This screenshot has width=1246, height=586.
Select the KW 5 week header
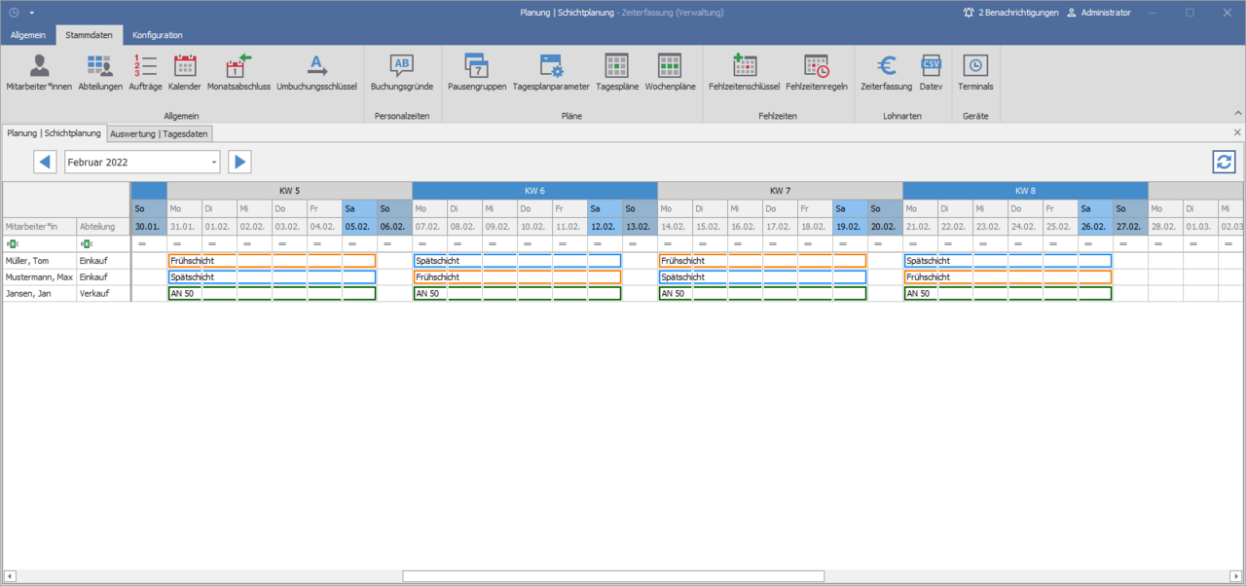pos(289,191)
